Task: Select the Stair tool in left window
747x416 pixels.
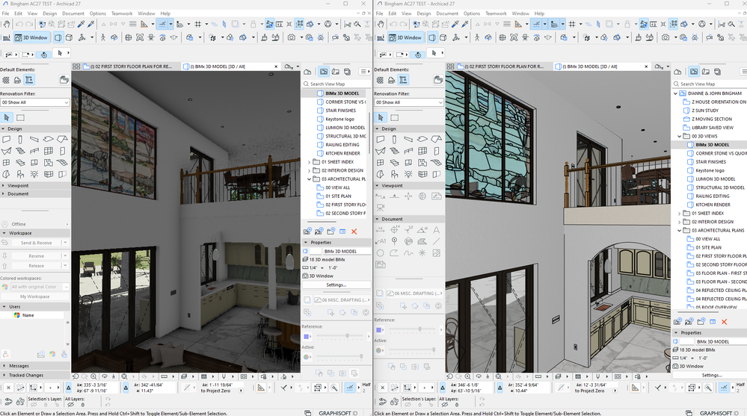Action: point(20,151)
